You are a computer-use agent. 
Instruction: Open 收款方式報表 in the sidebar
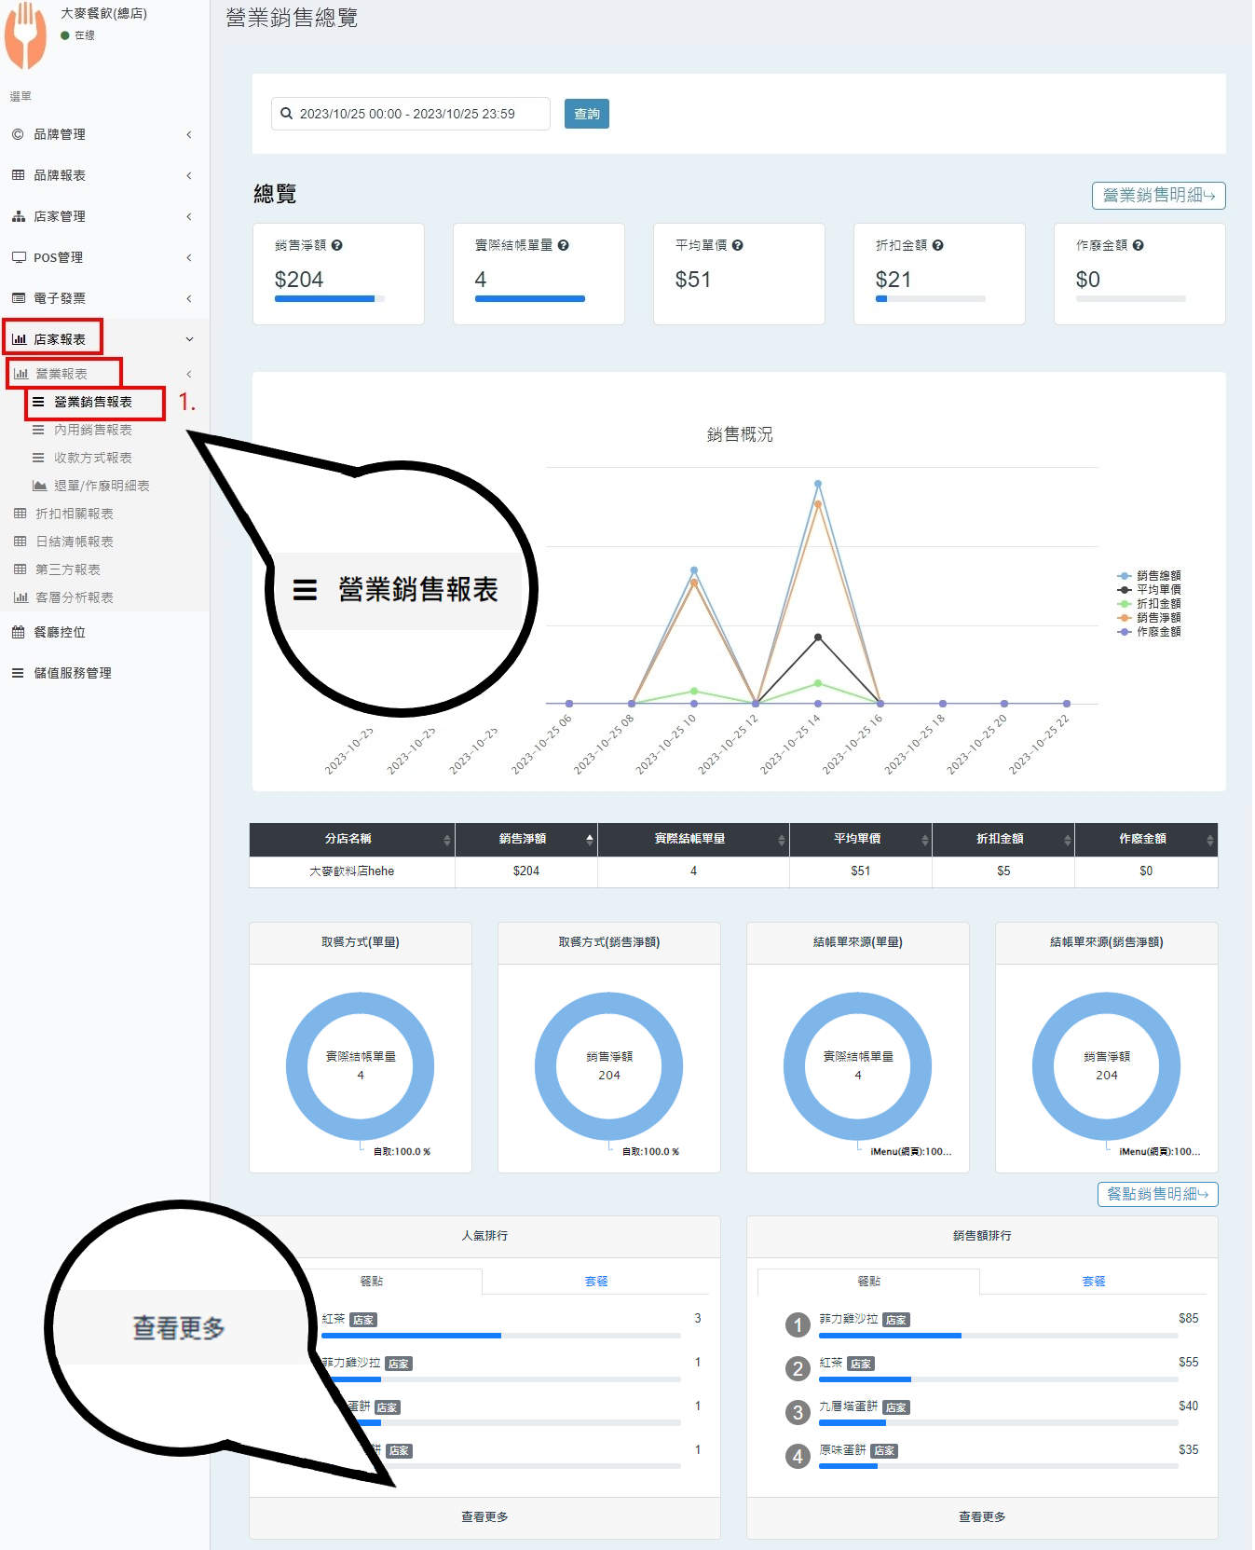(x=92, y=458)
